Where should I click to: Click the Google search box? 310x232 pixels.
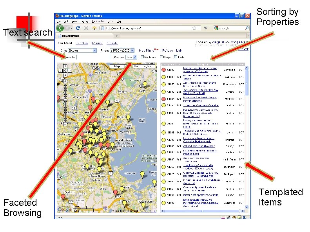tap(232, 28)
